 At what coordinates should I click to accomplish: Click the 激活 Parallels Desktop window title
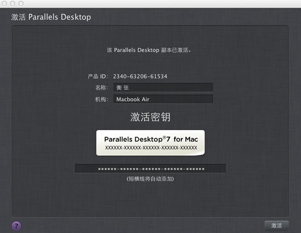pos(51,17)
